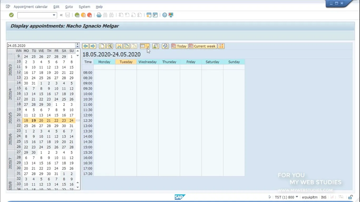The height and width of the screenshot is (202, 360).
Task: Click the Create New Session icon
Action: 149,15
